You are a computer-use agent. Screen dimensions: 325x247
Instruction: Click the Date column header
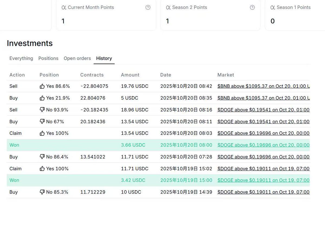[x=166, y=75]
